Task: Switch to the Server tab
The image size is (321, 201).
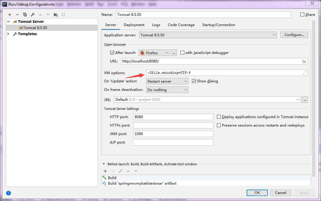Action: 111,25
